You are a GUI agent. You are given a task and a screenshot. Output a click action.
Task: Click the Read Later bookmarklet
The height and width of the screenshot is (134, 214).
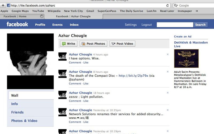click(167, 11)
